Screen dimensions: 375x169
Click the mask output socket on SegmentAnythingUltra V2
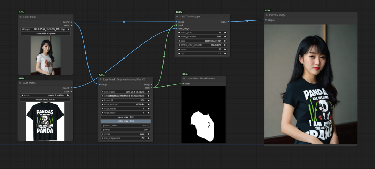[152, 88]
